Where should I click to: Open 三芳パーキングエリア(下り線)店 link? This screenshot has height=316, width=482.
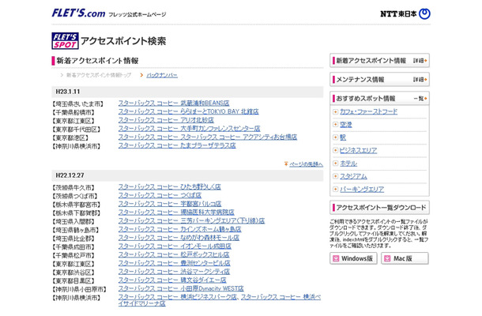pos(191,220)
